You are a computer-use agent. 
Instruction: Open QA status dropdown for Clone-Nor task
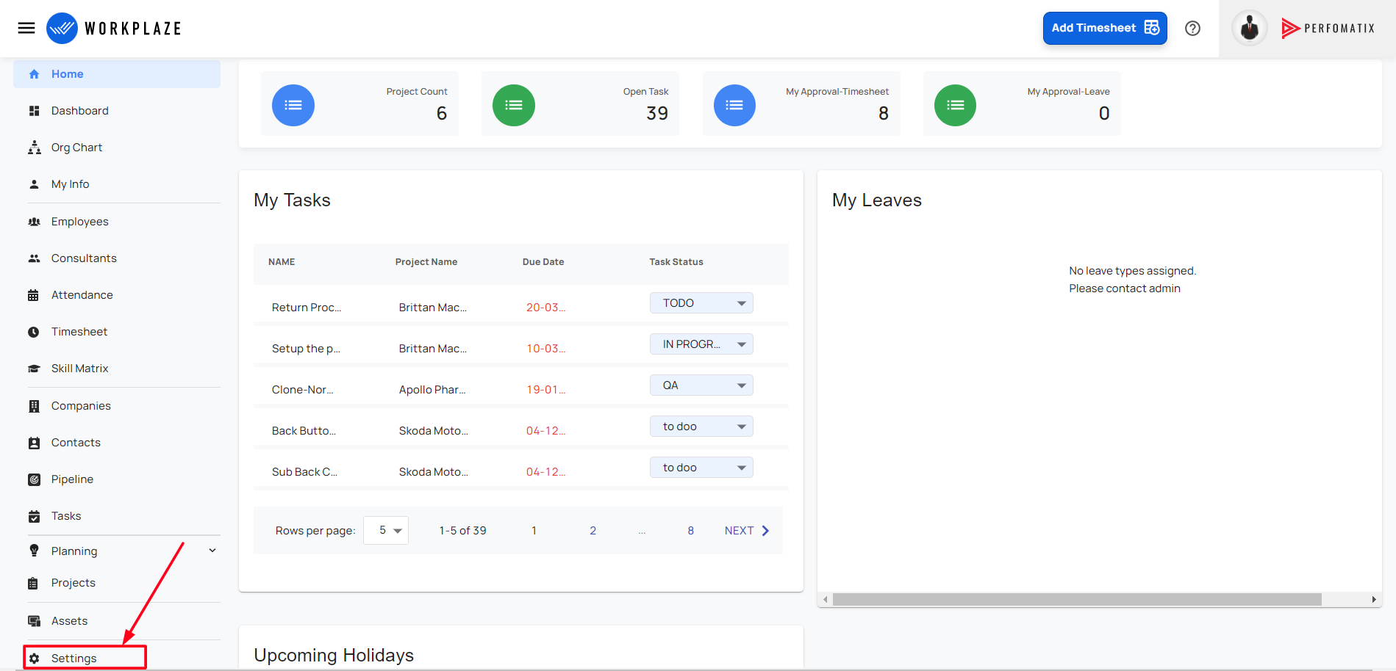[701, 385]
